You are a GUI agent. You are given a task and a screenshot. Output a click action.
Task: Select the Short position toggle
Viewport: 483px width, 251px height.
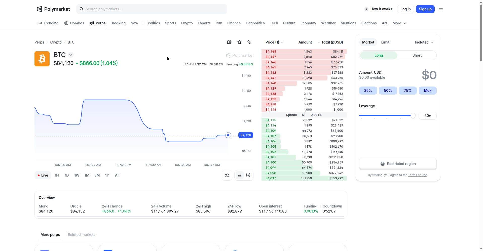pos(417,55)
